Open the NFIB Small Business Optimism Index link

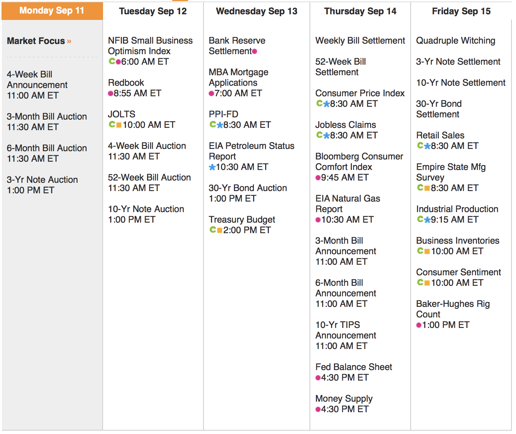(x=150, y=46)
